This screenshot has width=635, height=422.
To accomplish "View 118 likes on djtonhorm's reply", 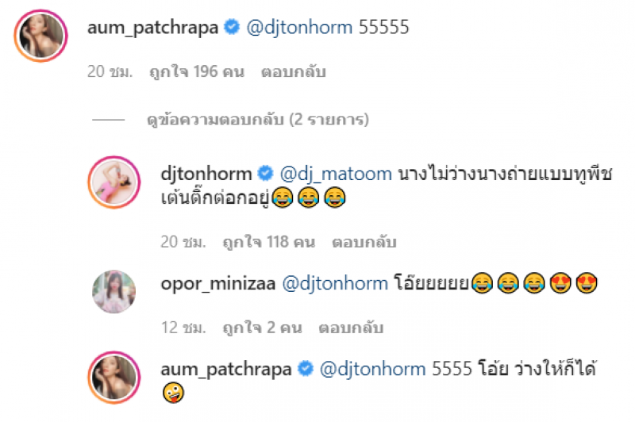I will pos(269,243).
